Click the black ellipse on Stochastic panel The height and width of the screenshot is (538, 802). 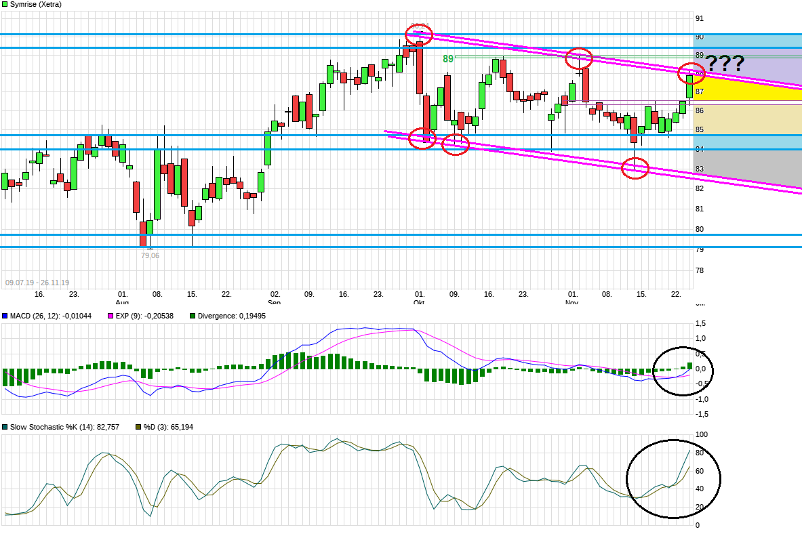673,479
